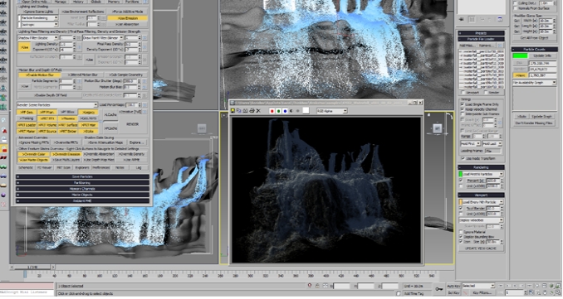Screen dimensions: 563x299
Task: Click the Show End Result toggle icon
Action: (472, 19)
